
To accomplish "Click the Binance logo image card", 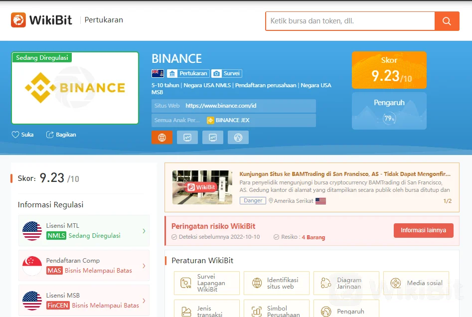I will (x=75, y=88).
